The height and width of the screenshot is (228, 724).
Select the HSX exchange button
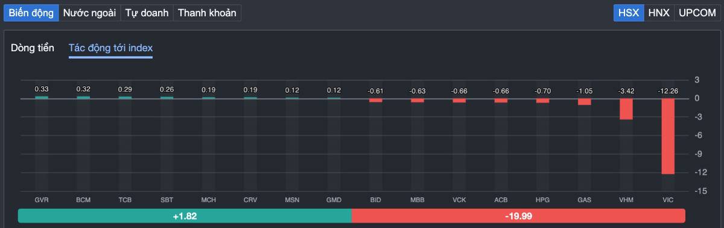click(x=629, y=13)
